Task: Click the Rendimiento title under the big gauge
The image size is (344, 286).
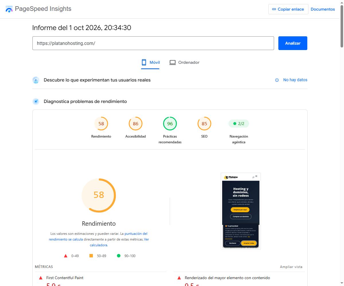Action: [x=99, y=224]
